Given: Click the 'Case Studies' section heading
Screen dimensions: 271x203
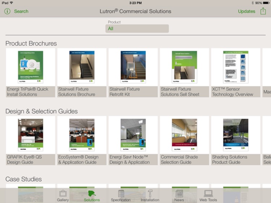Looking at the screenshot, I should coord(23,179).
